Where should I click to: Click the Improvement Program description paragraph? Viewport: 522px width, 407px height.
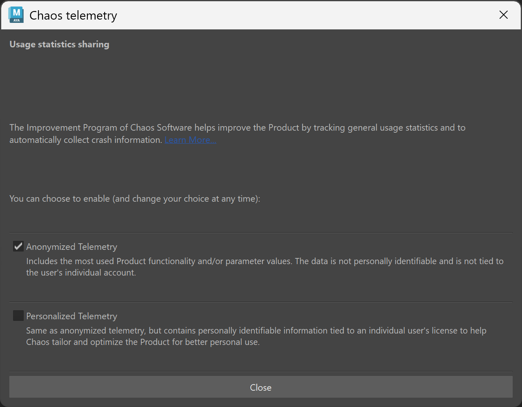(x=237, y=133)
